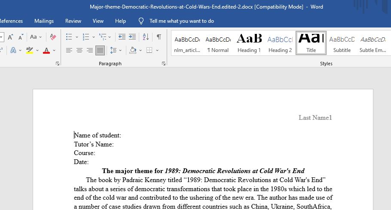Open dropdown arrow next to Change Case

click(x=40, y=37)
